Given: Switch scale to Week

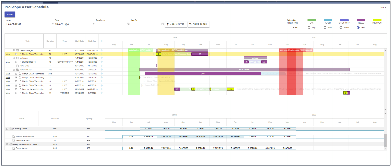Looking at the screenshot, I should click(x=325, y=27).
